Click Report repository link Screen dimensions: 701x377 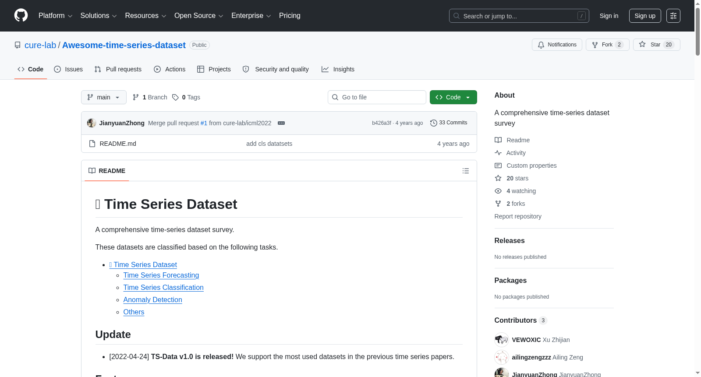pyautogui.click(x=518, y=216)
